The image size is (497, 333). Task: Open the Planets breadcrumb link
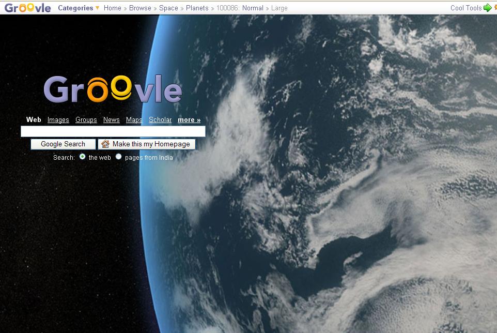[197, 8]
